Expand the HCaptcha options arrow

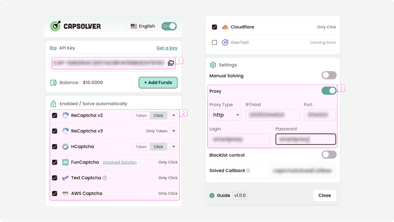[174, 147]
